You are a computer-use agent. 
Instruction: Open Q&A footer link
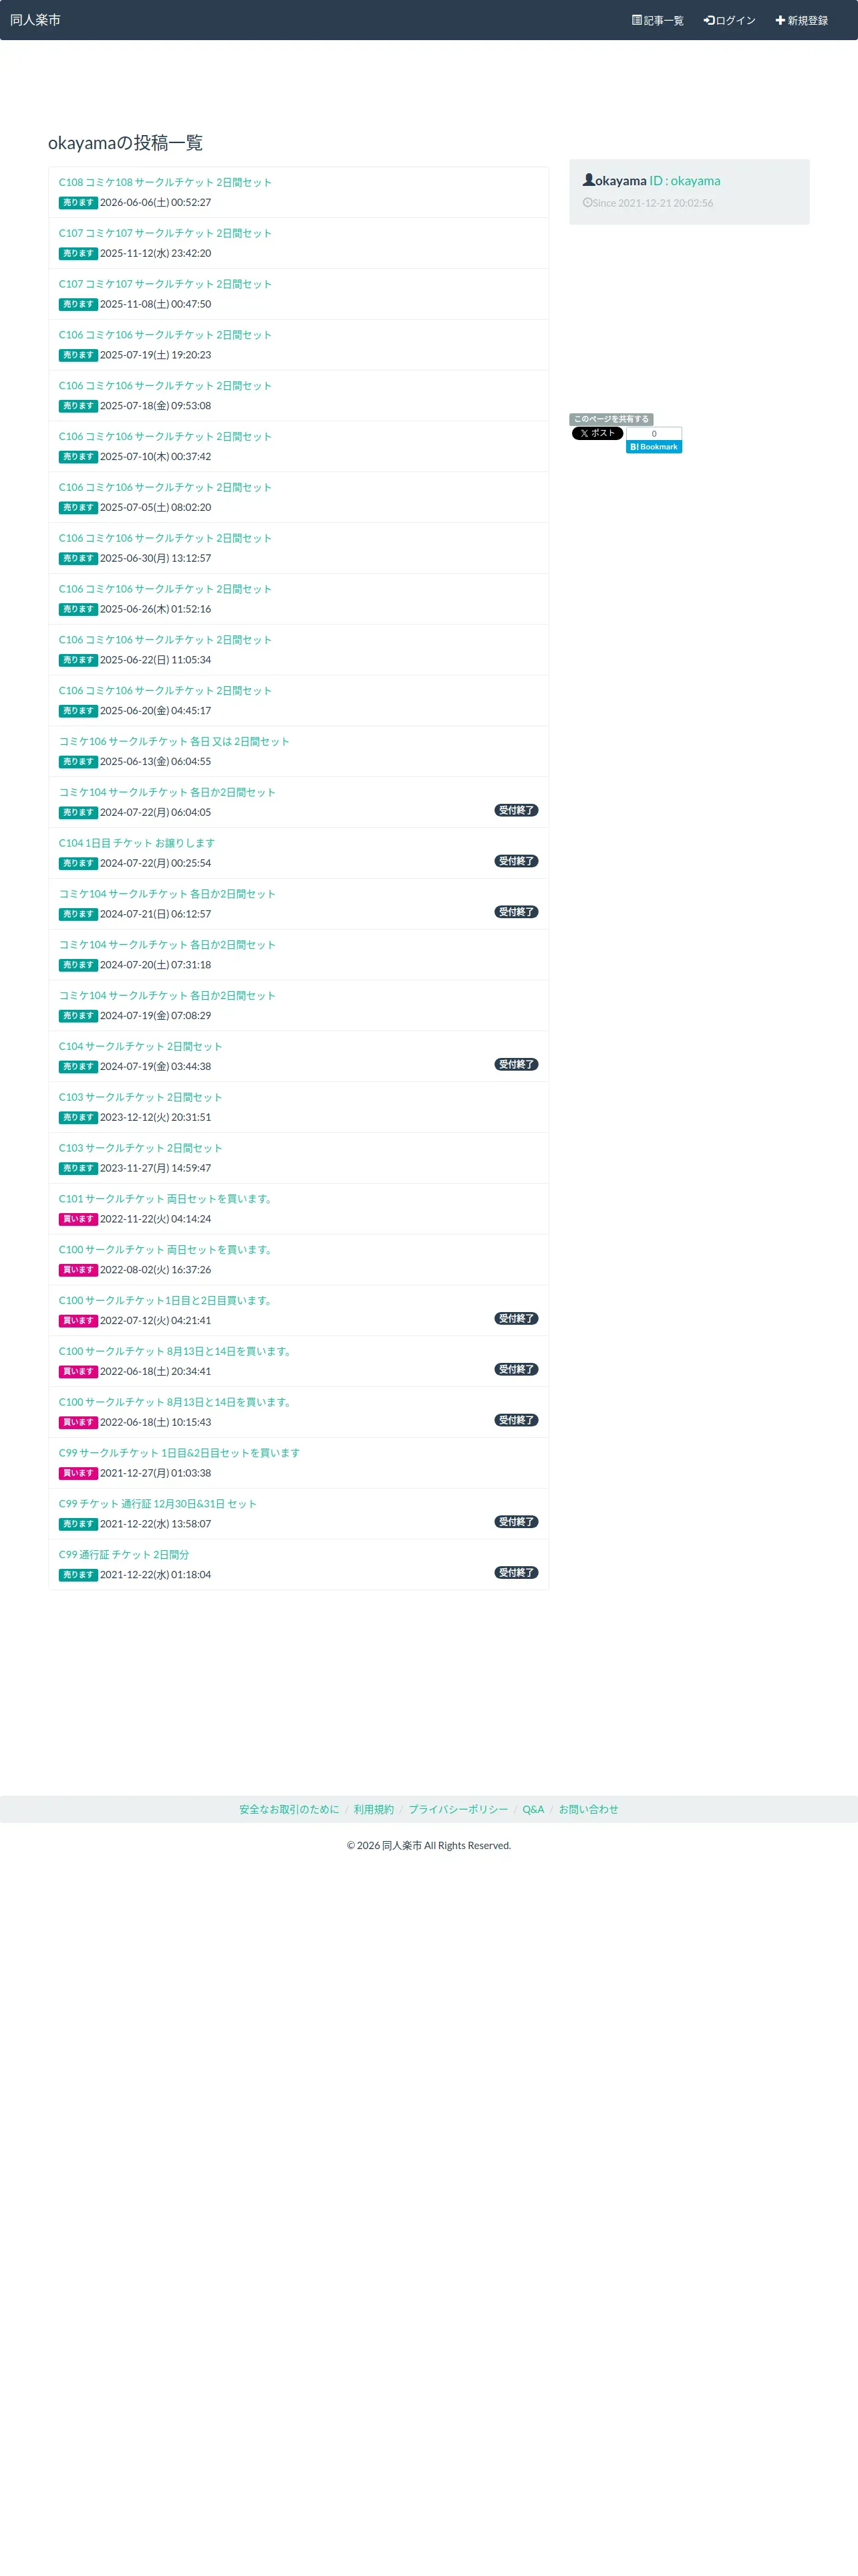pyautogui.click(x=533, y=1809)
